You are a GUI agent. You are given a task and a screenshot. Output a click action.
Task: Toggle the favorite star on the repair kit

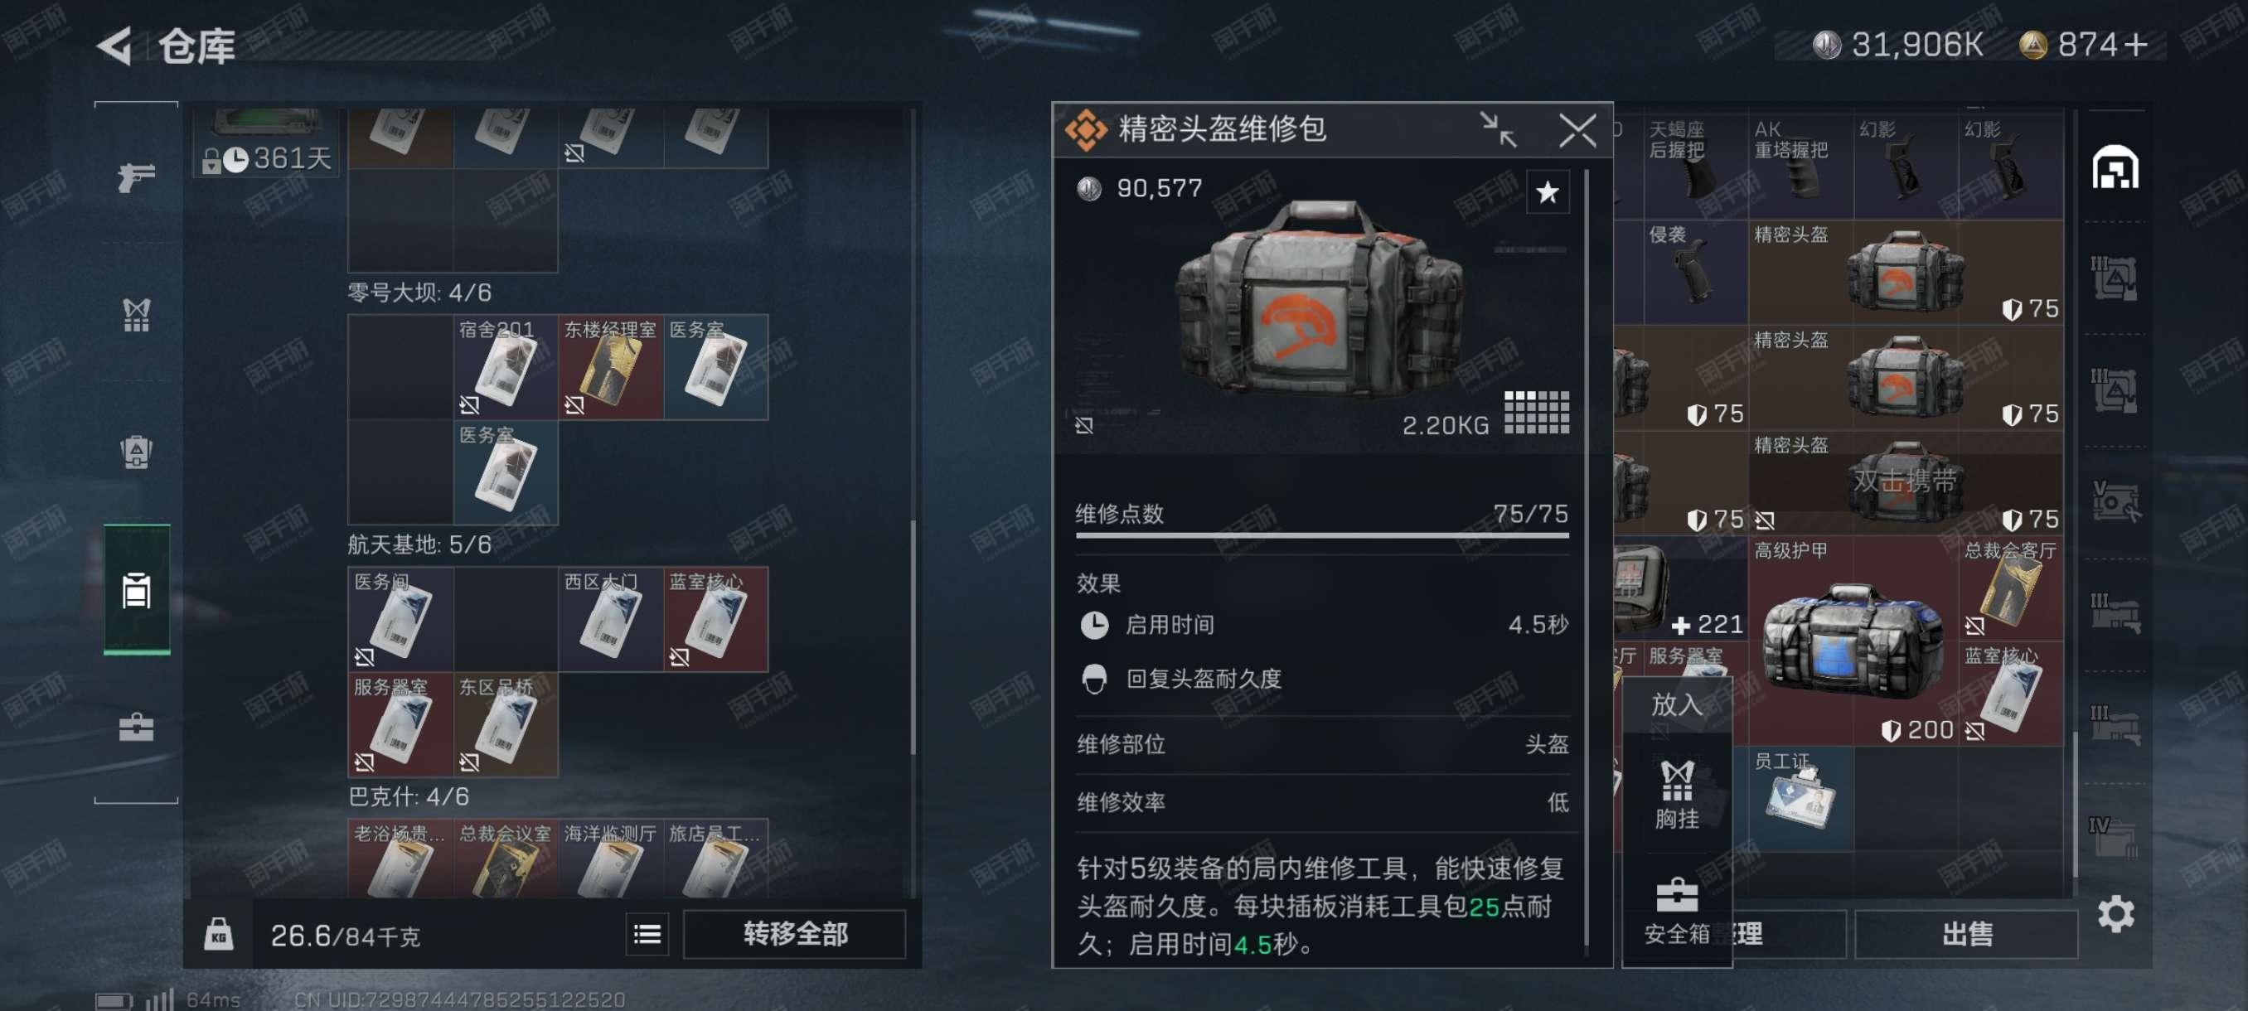1548,192
